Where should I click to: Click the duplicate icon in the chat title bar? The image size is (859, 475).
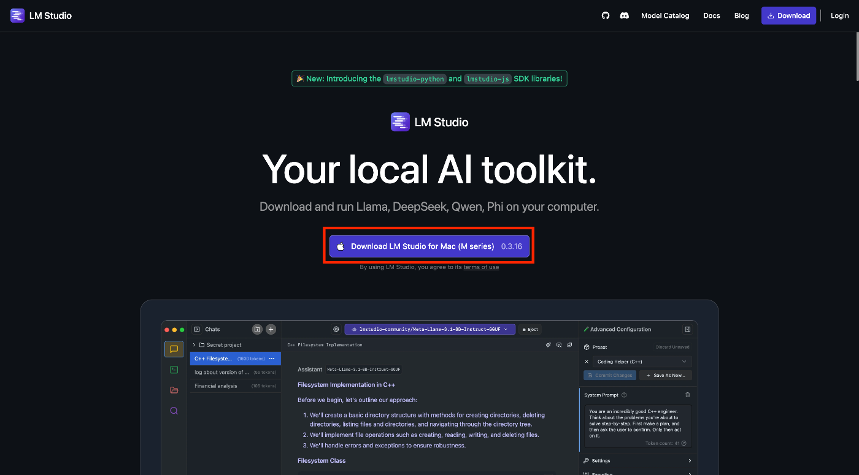point(569,345)
